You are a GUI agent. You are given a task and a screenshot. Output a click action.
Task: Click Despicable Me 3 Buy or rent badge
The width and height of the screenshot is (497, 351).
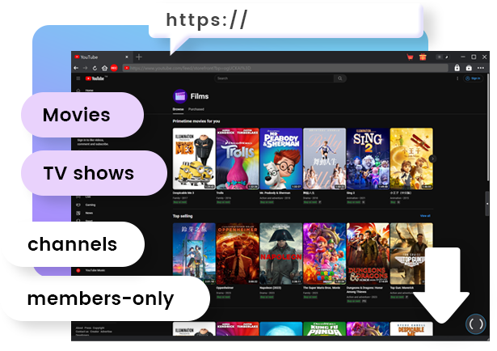[x=179, y=202]
